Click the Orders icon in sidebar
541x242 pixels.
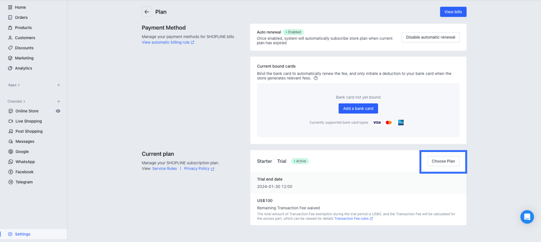click(10, 17)
